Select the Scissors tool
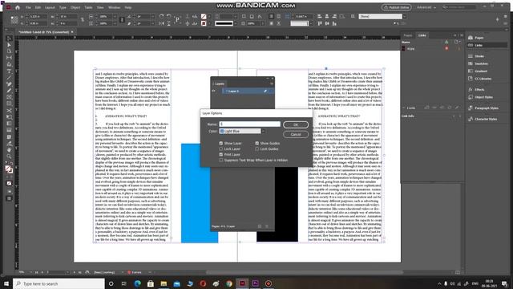The image size is (513, 289). pyautogui.click(x=9, y=111)
